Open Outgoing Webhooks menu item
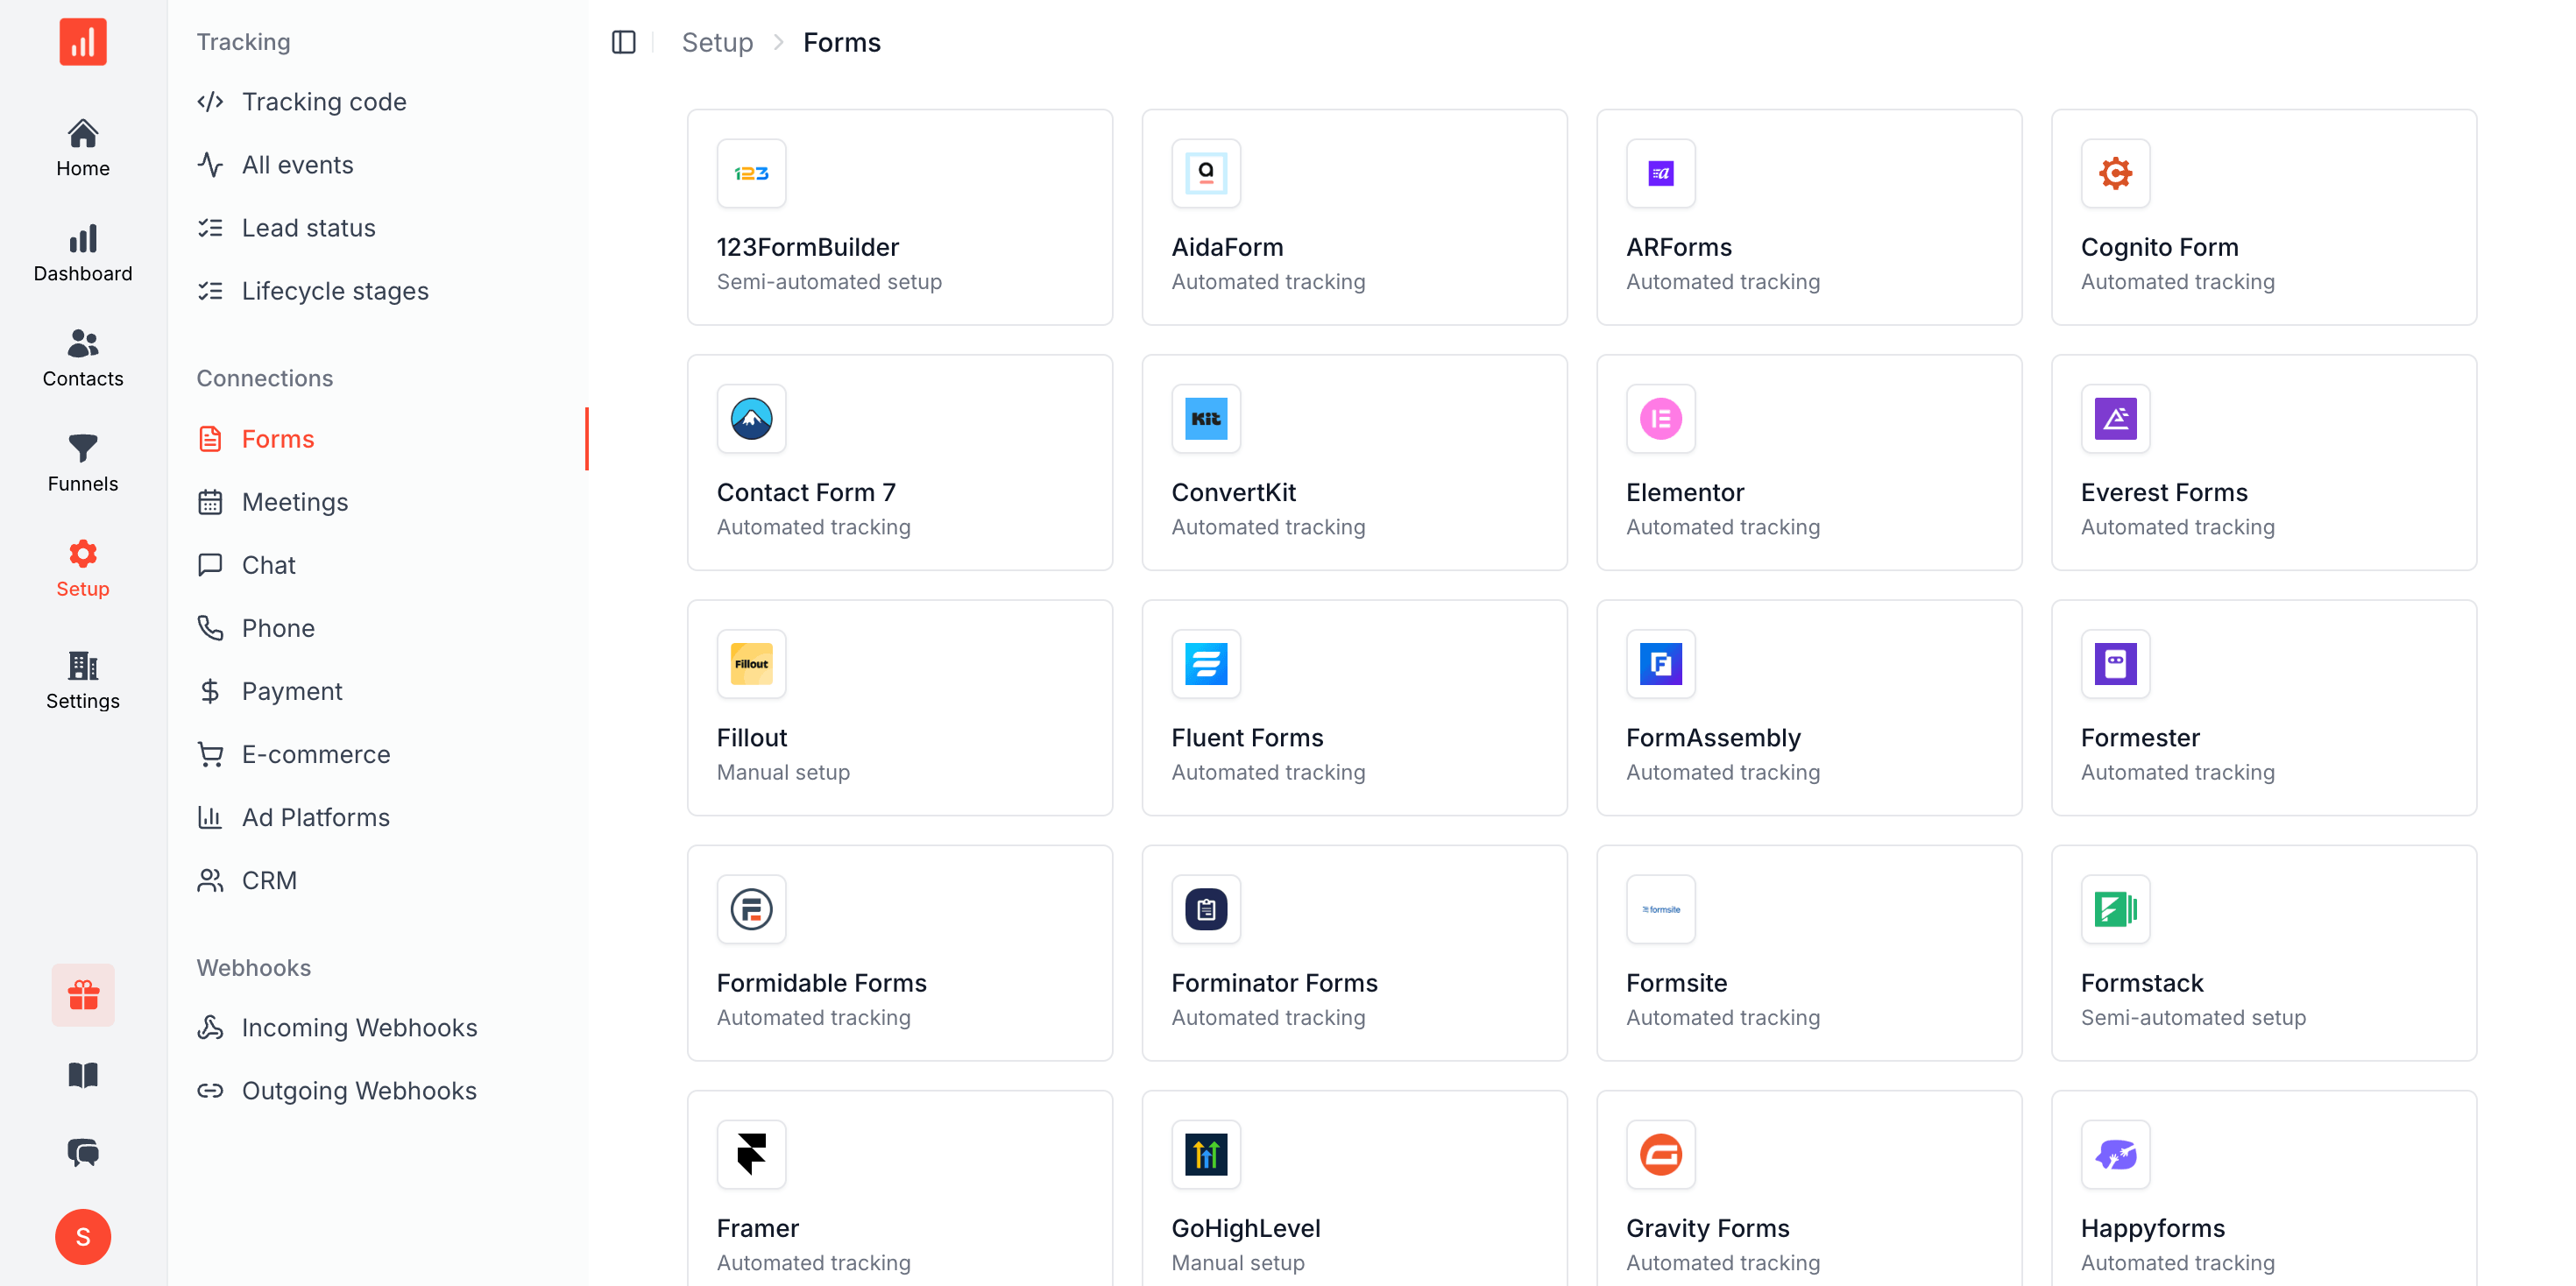Image resolution: width=2576 pixels, height=1286 pixels. (378, 1091)
